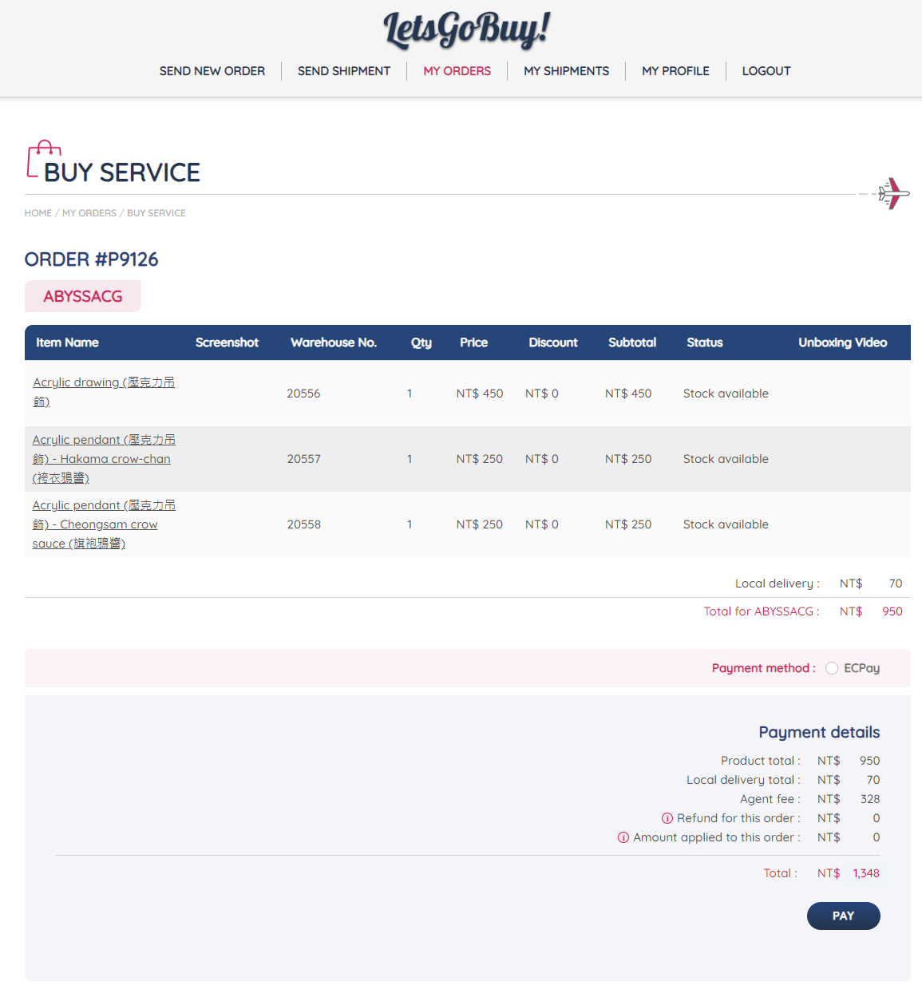Click Buy Service breadcrumb link
The height and width of the screenshot is (993, 922).
(x=156, y=213)
